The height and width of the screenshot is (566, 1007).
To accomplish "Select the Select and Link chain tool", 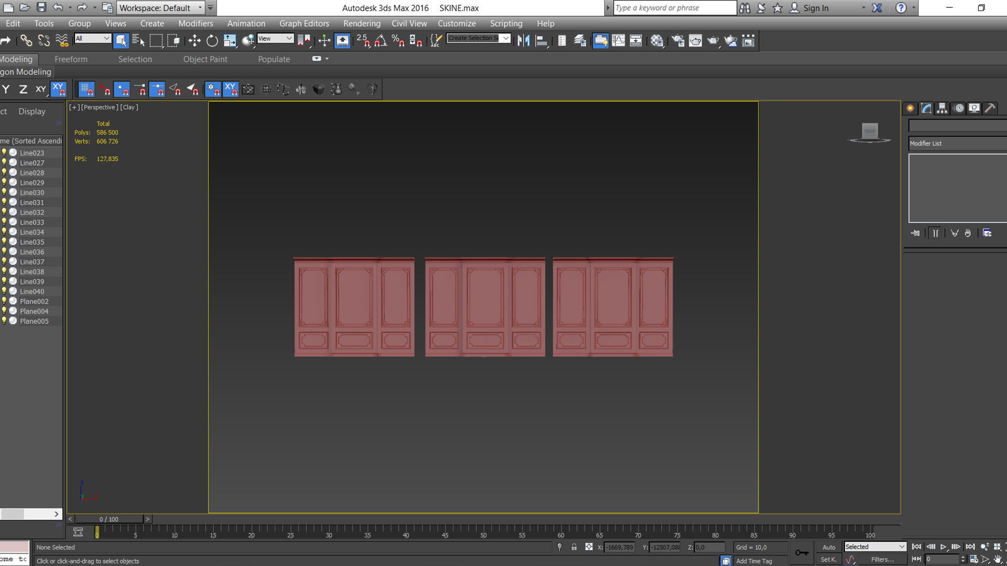I will click(26, 40).
